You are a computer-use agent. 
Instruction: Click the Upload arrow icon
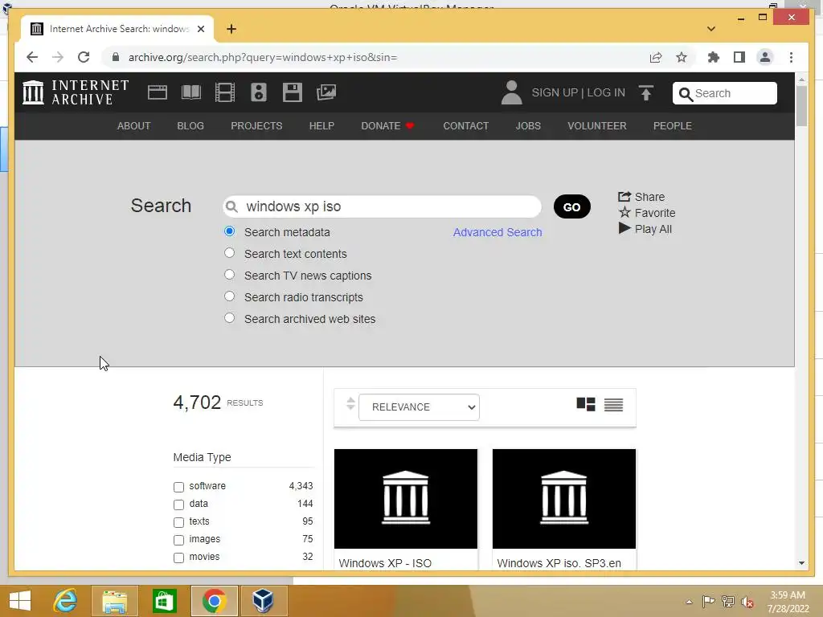coord(645,93)
